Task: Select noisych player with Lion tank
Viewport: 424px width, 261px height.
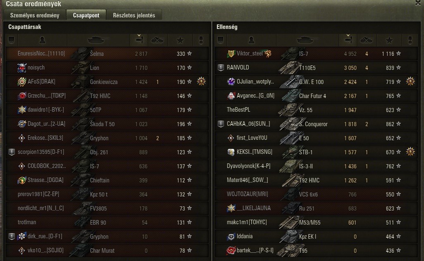Action: [x=107, y=68]
